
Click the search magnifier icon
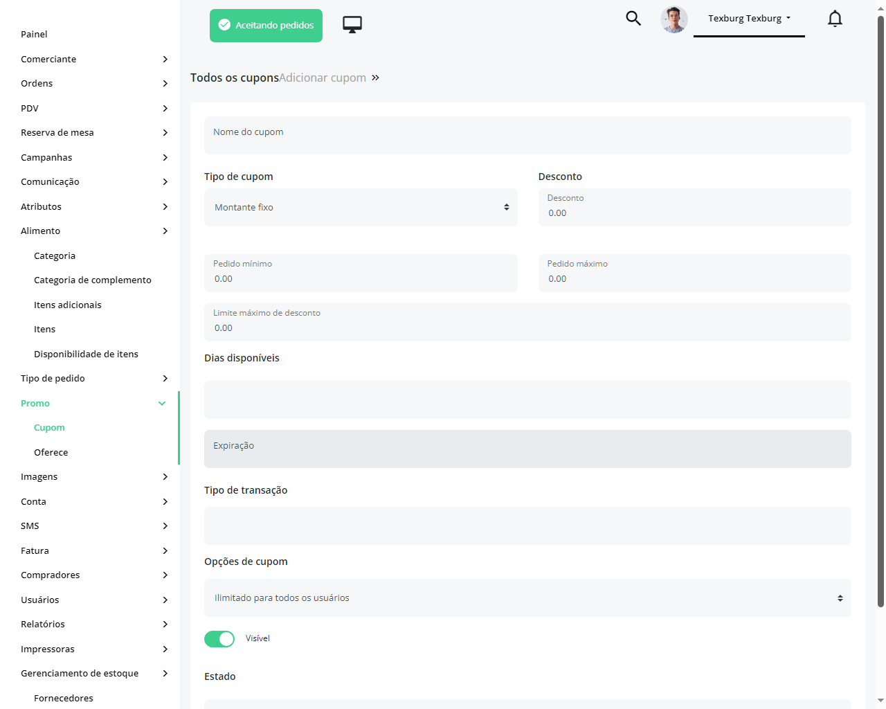pos(633,18)
